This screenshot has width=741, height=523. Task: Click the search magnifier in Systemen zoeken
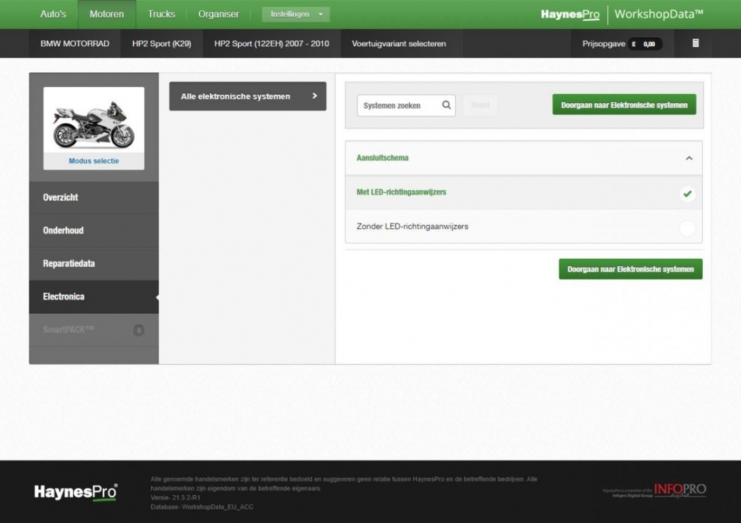pos(446,105)
